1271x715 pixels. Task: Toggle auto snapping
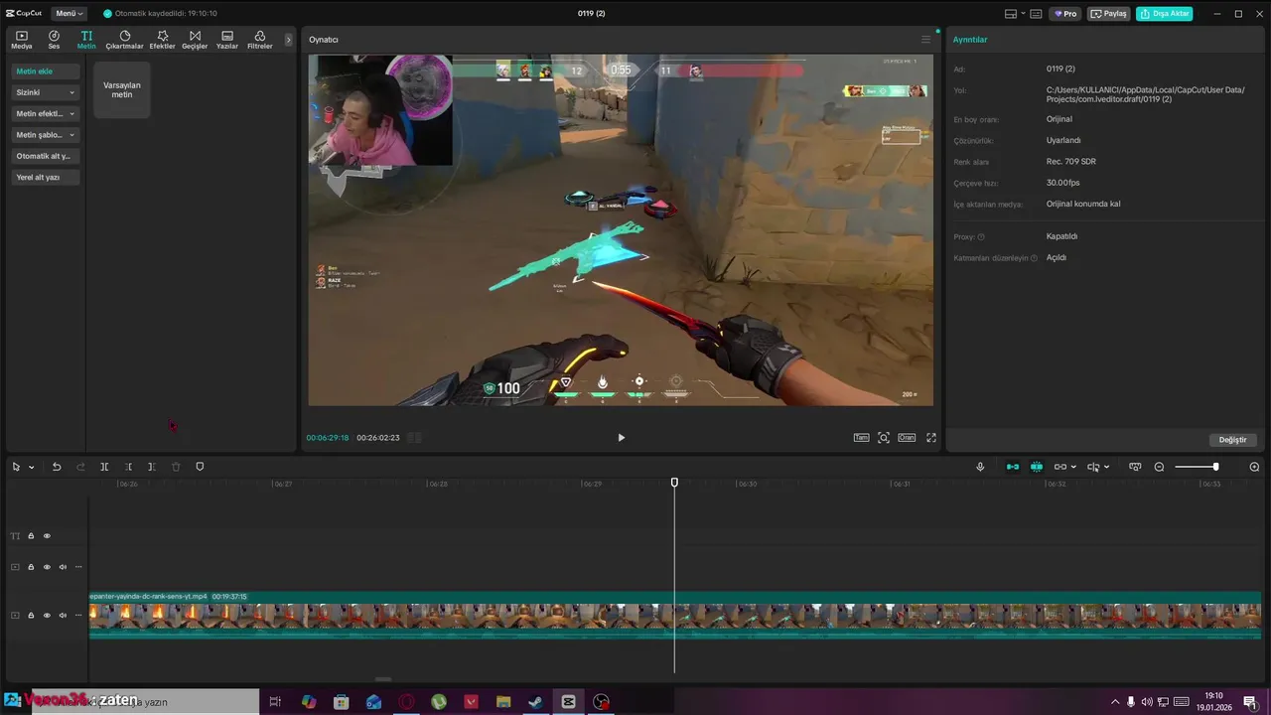point(1037,467)
